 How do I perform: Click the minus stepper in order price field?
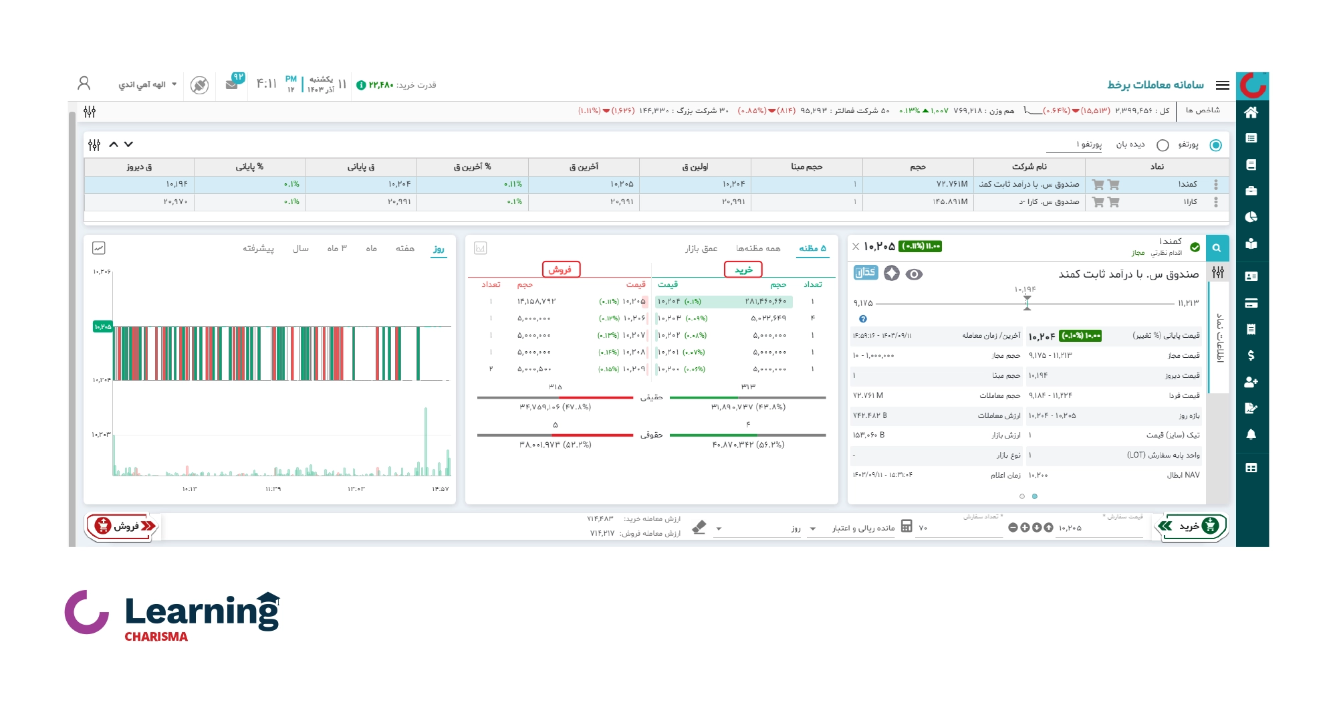click(1013, 527)
